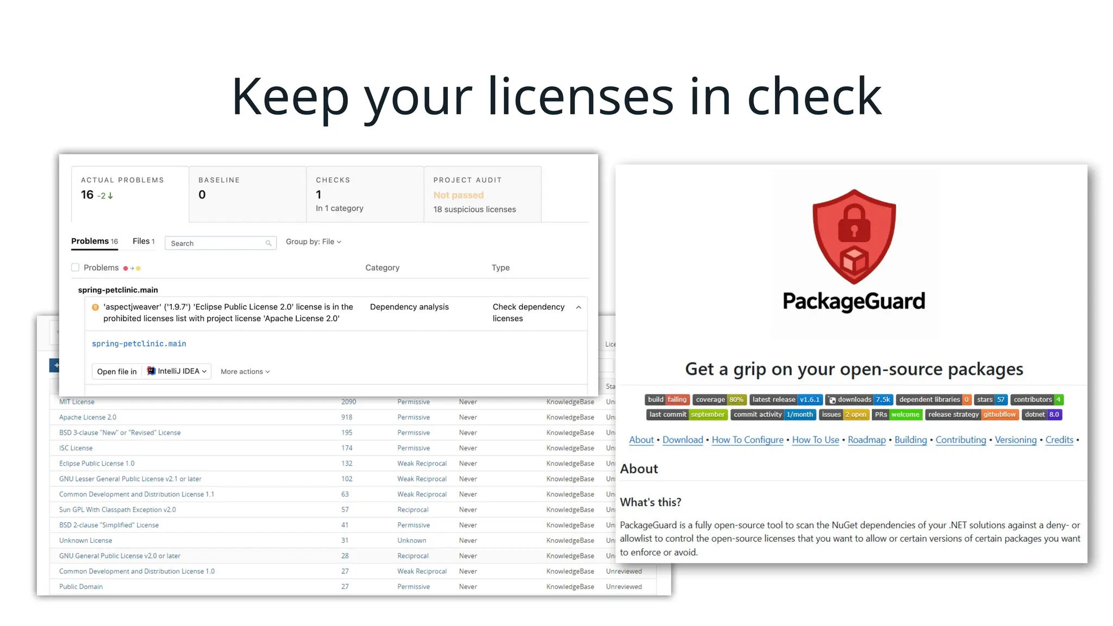Image resolution: width=1113 pixels, height=626 pixels.
Task: Select the Actual Problems summary card
Action: tap(130, 194)
